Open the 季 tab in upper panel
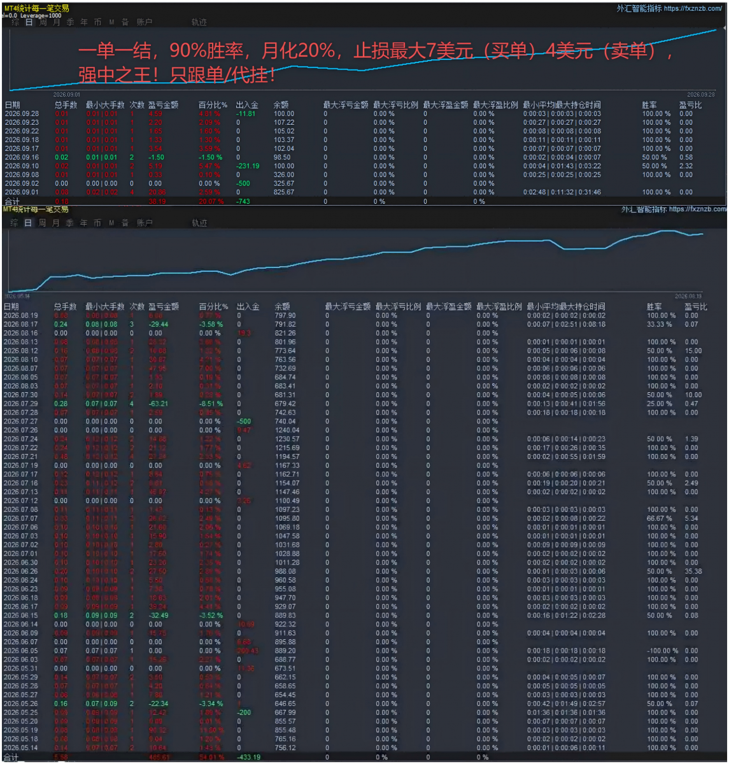729x764 pixels. click(70, 22)
